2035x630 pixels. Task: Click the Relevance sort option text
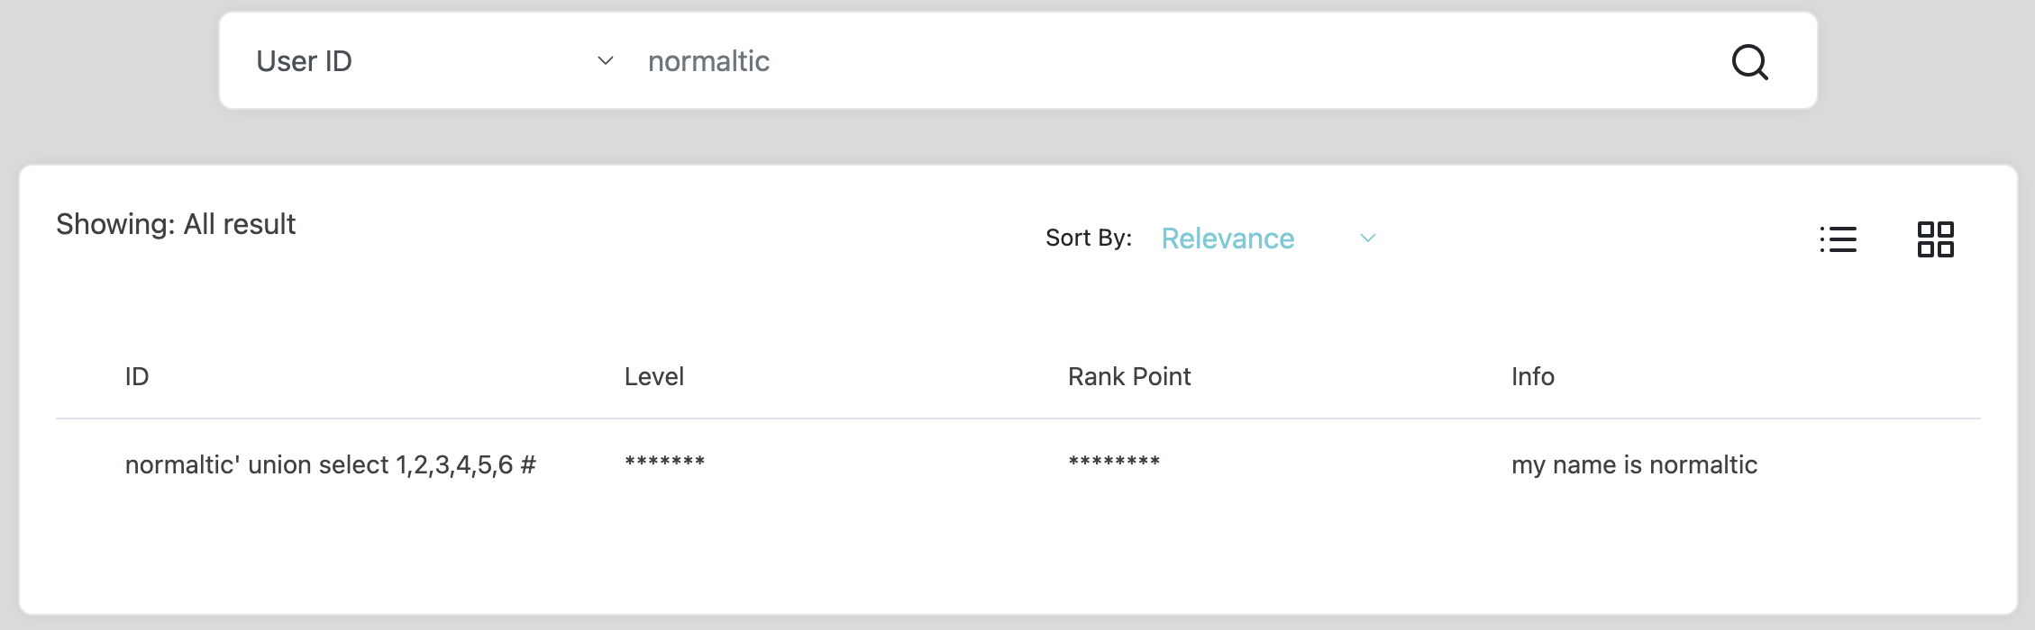pos(1227,238)
